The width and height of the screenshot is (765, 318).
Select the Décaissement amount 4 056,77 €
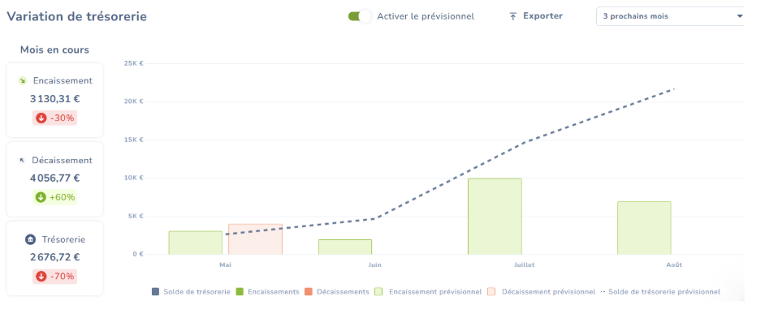[54, 178]
